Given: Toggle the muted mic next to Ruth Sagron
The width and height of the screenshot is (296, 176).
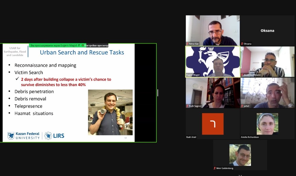Looking at the screenshot, I should point(188,106).
